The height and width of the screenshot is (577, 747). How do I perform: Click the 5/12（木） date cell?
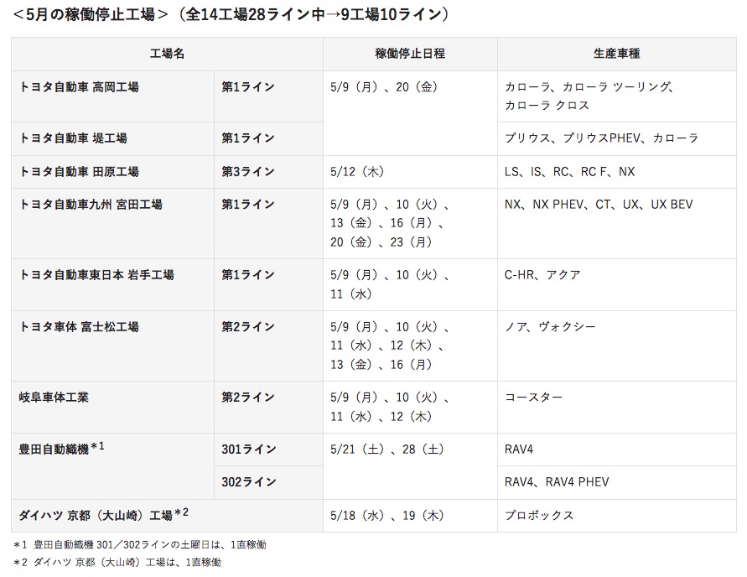[410, 172]
